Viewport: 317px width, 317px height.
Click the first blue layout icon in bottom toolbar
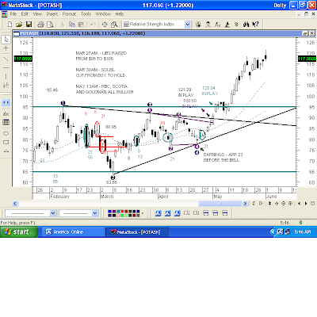[x=158, y=213]
